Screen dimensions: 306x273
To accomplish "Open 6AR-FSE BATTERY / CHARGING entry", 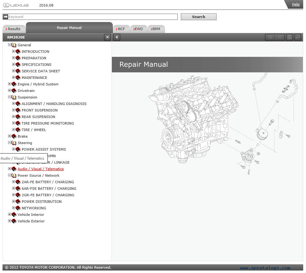I will [49, 189].
